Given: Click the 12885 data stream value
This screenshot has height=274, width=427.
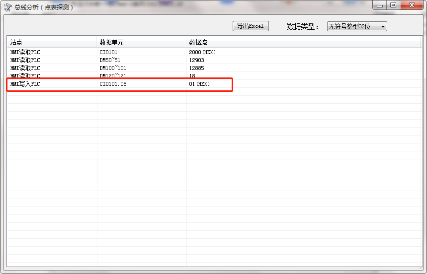Looking at the screenshot, I should (x=196, y=68).
